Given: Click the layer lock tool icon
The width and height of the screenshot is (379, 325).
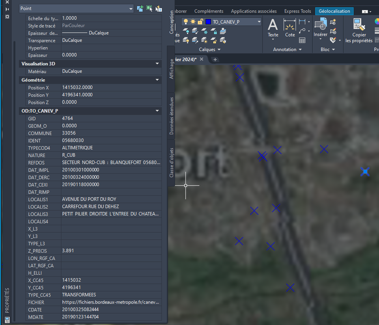Looking at the screenshot, I should click(x=214, y=31).
